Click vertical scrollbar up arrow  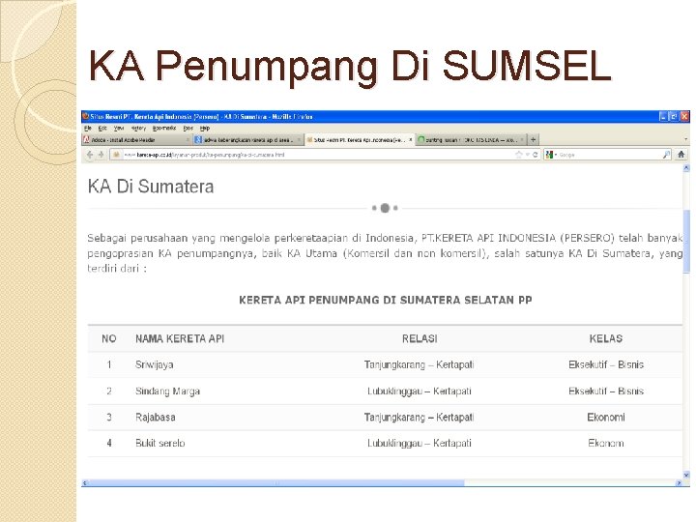point(686,168)
